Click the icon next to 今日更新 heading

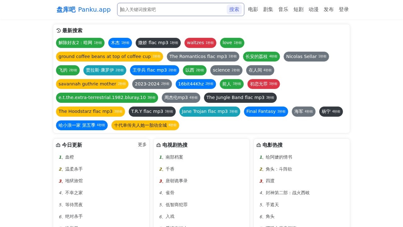[58, 145]
